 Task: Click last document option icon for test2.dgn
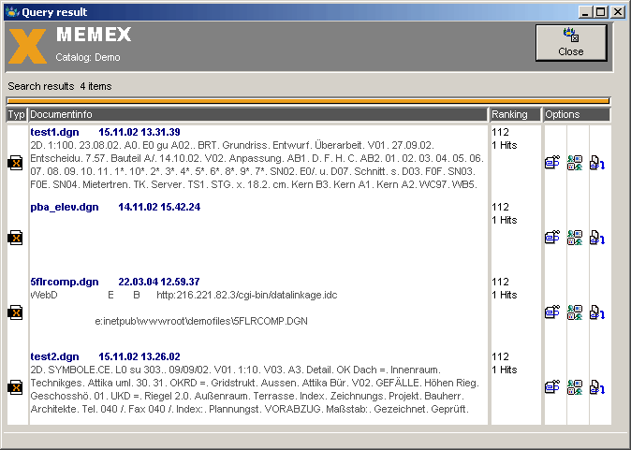coord(596,387)
